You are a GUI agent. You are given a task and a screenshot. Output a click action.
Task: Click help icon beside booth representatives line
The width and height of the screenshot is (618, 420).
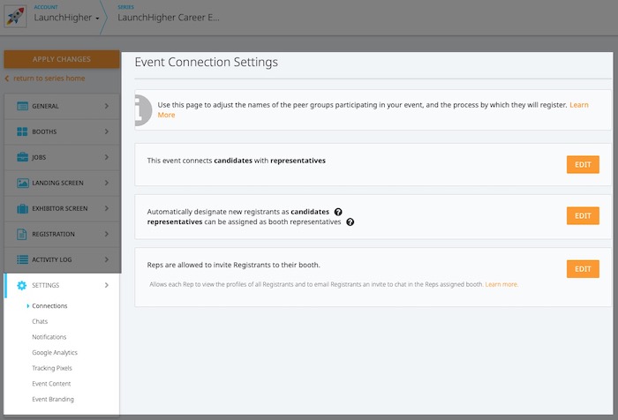pos(350,222)
